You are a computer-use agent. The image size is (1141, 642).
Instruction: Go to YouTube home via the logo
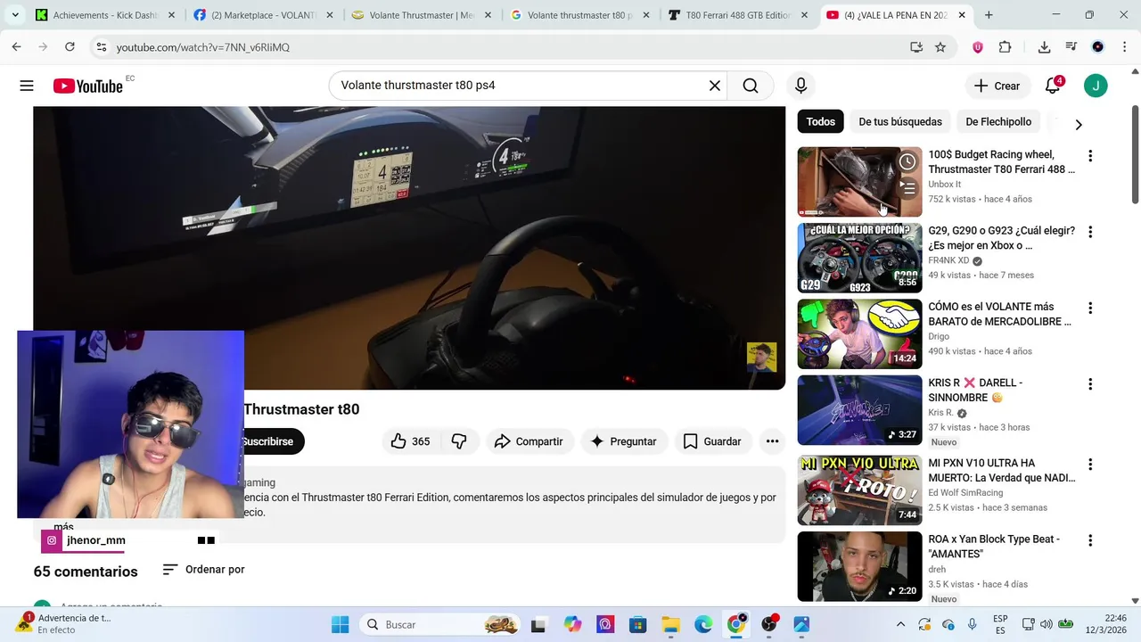point(87,86)
